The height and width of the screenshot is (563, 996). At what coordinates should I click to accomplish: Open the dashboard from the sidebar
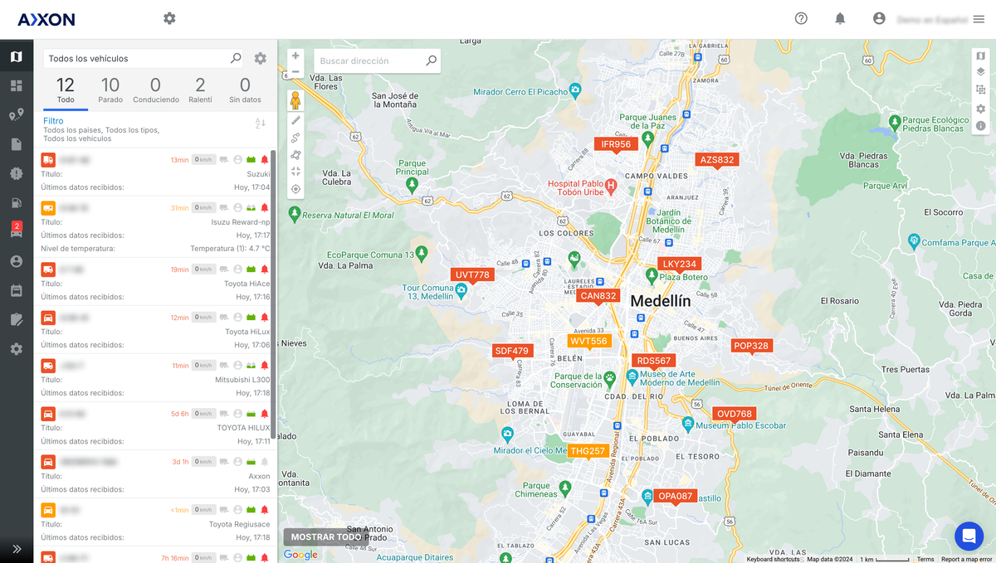coord(17,85)
